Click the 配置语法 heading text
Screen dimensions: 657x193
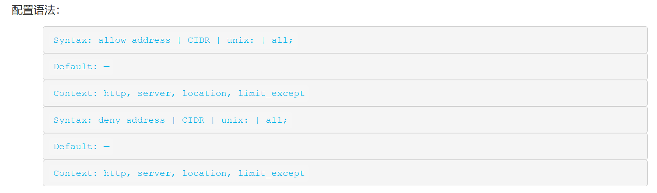point(35,10)
